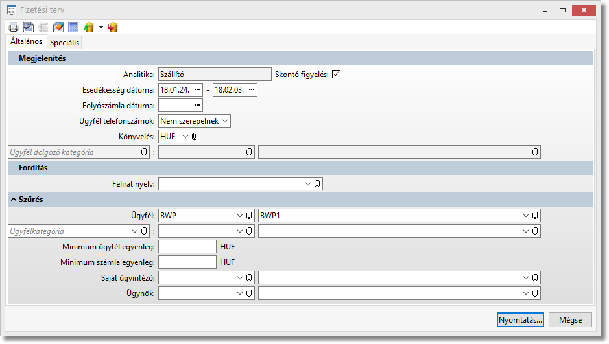
Task: Click paperclip in Ügyfélkategória field
Action: coord(144,231)
